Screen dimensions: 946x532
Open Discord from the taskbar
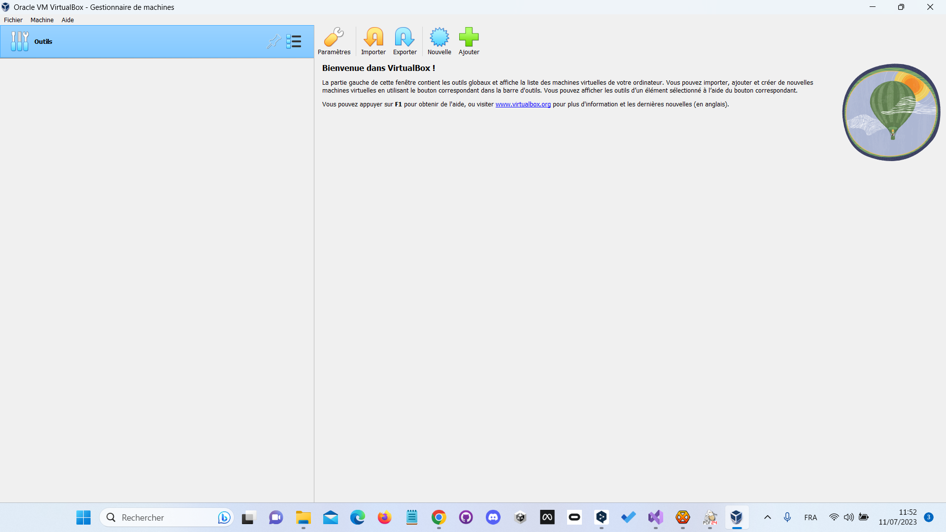click(493, 517)
